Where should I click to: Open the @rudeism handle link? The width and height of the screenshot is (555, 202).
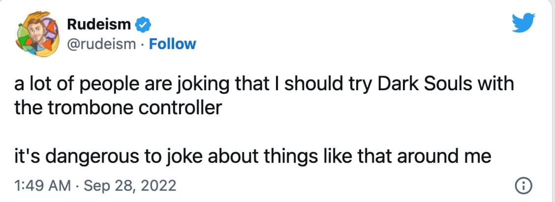point(101,44)
